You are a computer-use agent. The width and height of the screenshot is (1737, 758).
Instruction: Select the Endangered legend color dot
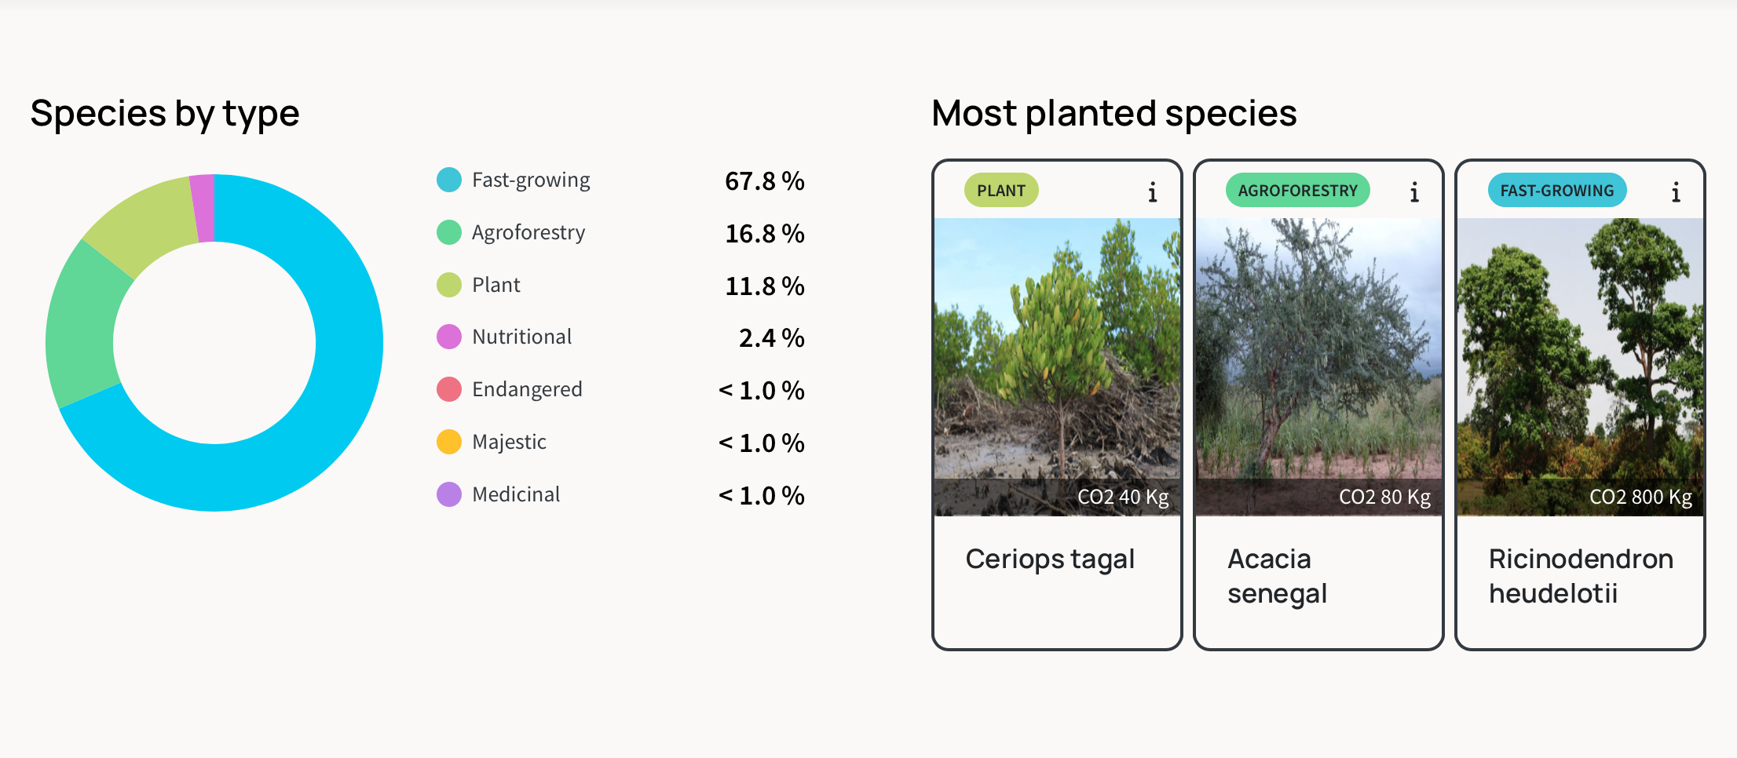(449, 389)
